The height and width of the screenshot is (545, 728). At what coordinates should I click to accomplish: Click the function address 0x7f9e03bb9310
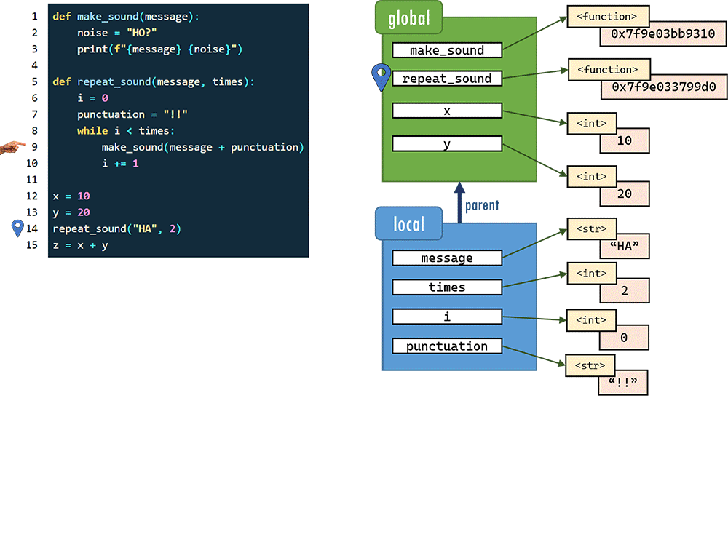pos(663,34)
